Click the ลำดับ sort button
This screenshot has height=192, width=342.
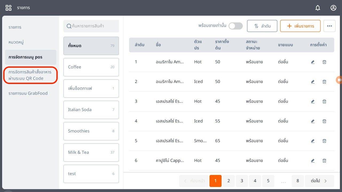click(262, 26)
